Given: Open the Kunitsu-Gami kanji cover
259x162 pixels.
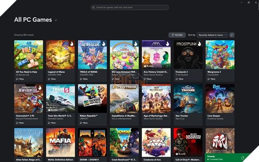Looking at the screenshot, I should pos(220,141).
